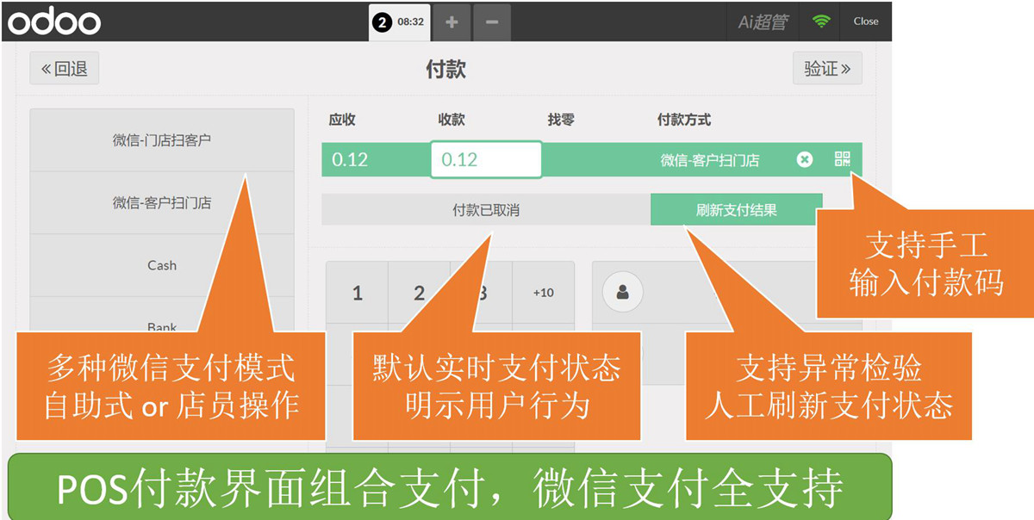This screenshot has height=520, width=1034.
Task: Open QR code manual entry icon
Action: click(x=843, y=159)
